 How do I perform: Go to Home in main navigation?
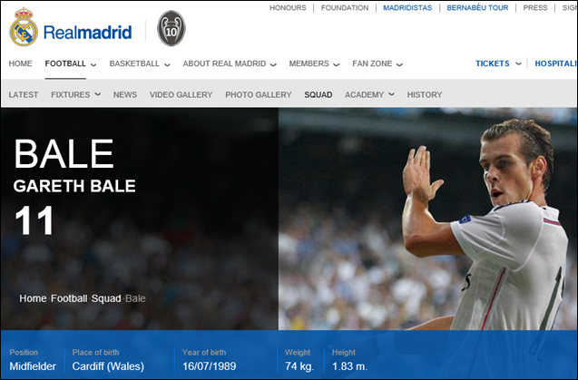20,63
